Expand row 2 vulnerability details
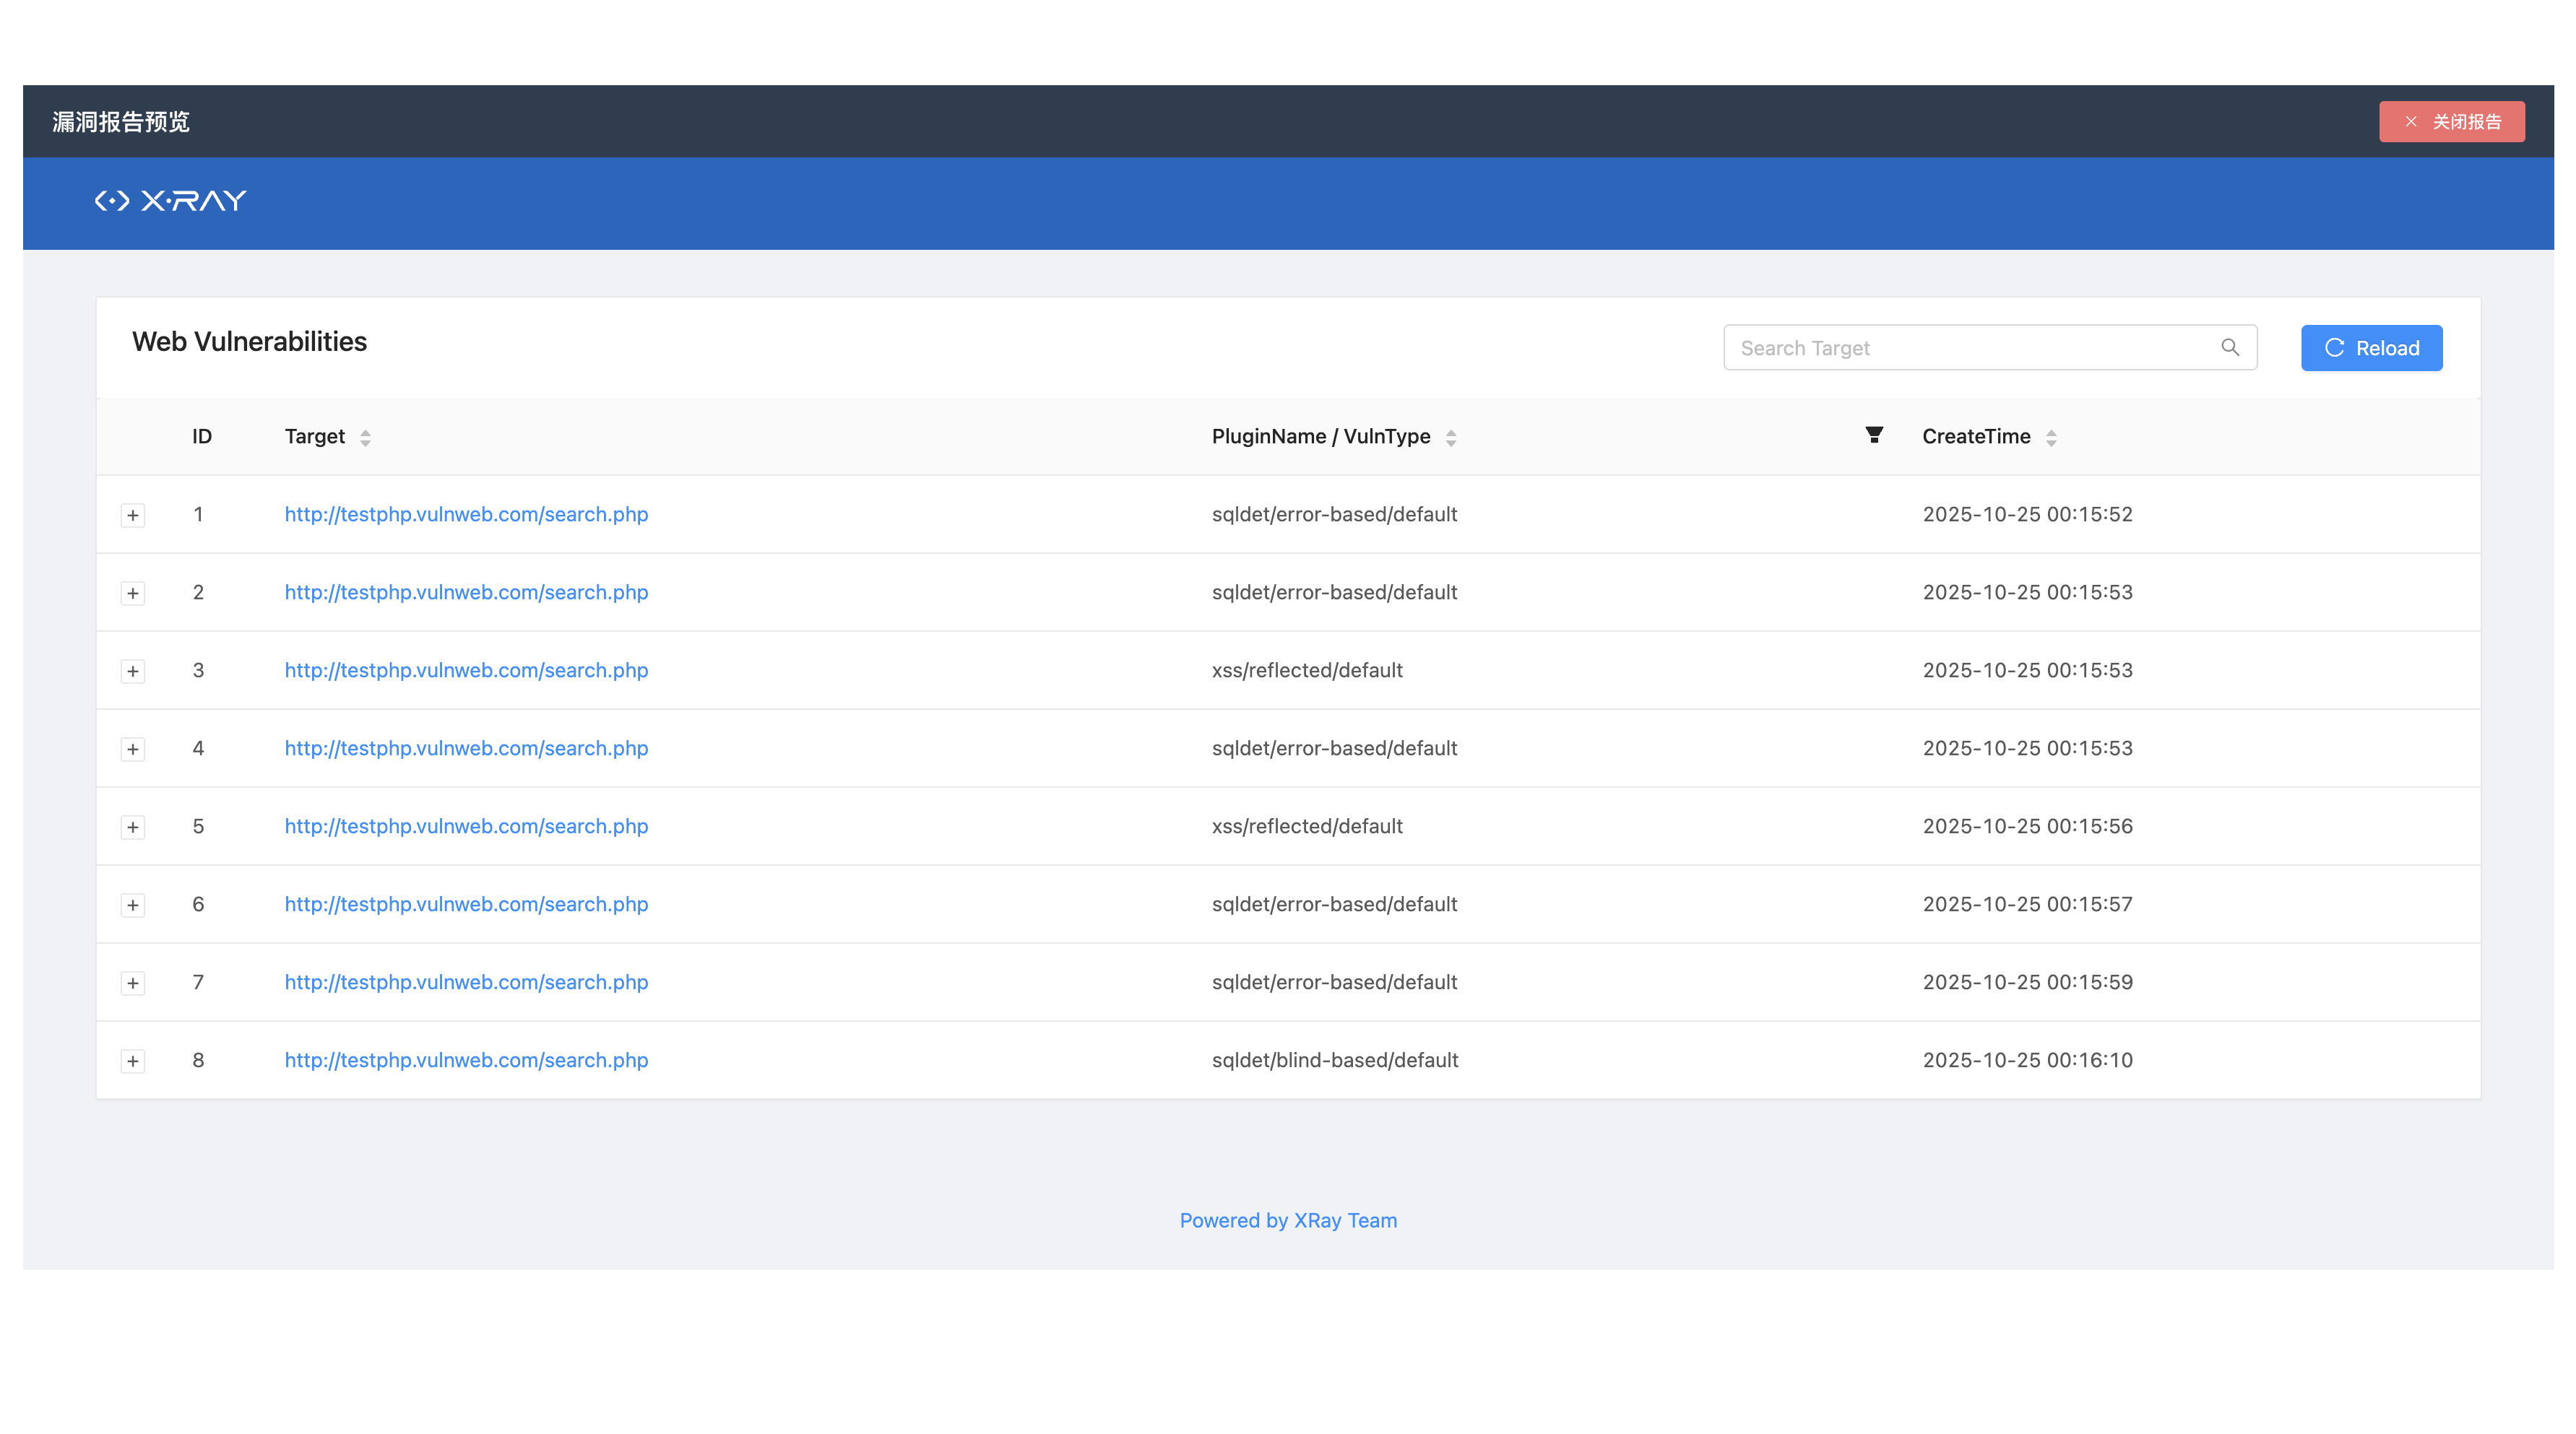 133,594
